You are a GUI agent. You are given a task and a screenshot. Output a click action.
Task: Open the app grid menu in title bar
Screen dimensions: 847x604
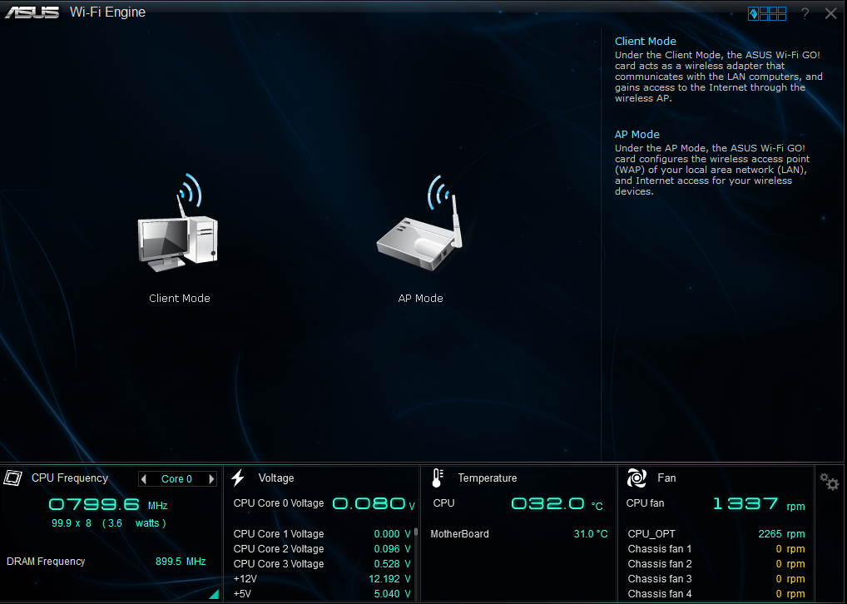(x=767, y=13)
